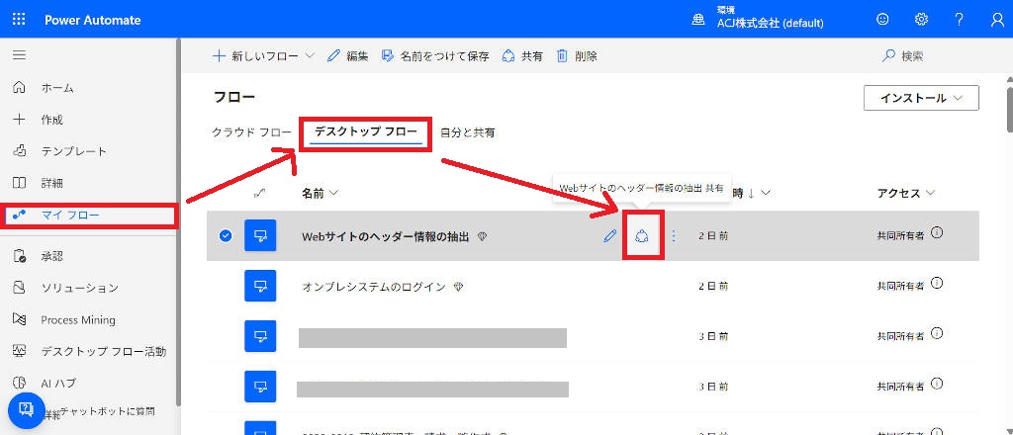This screenshot has height=435, width=1013.
Task: Click premium diamond icon beside オンプレシステムのログイン
Action: click(459, 287)
